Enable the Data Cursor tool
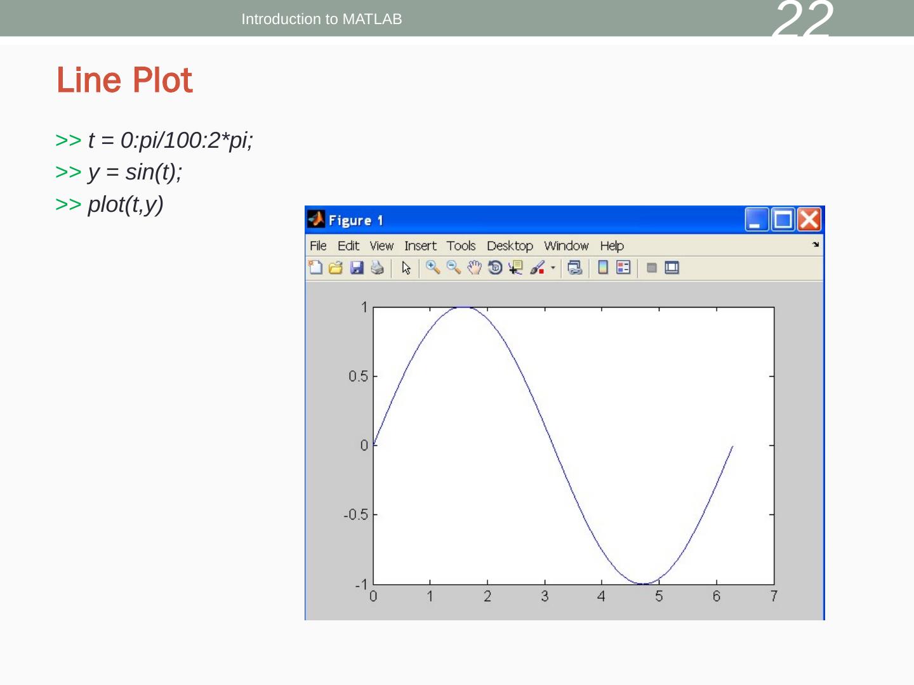 (515, 268)
